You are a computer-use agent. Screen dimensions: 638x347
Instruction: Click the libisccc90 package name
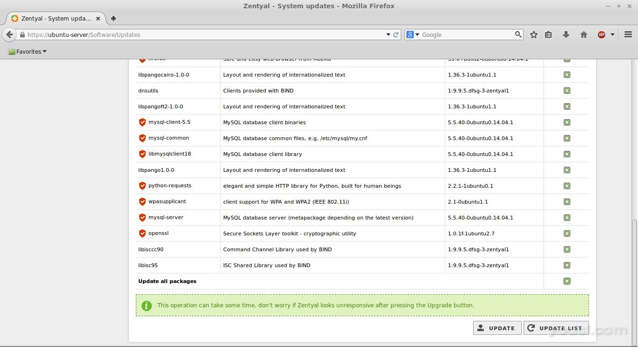point(151,249)
